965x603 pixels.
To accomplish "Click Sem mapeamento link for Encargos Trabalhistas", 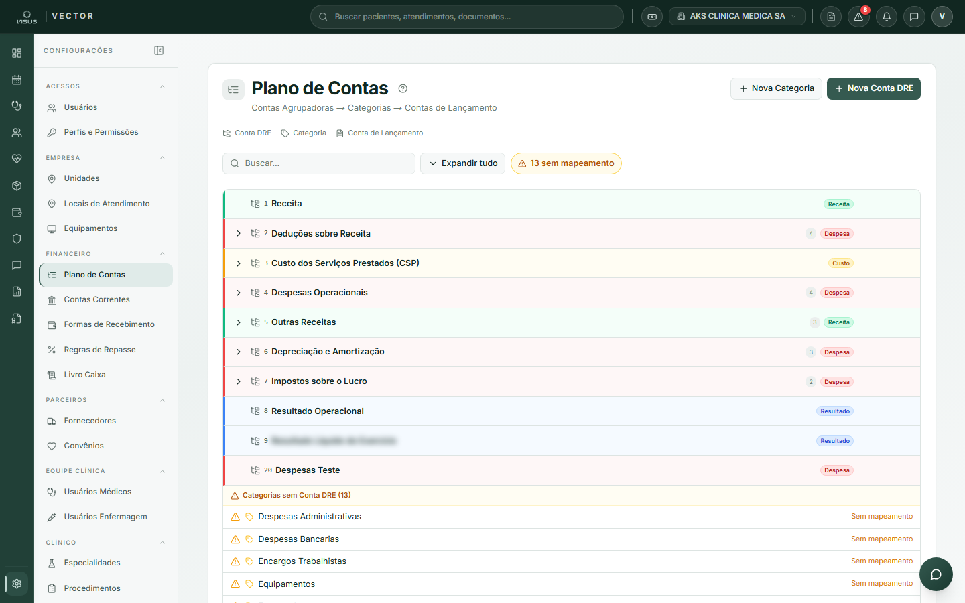I will click(882, 561).
